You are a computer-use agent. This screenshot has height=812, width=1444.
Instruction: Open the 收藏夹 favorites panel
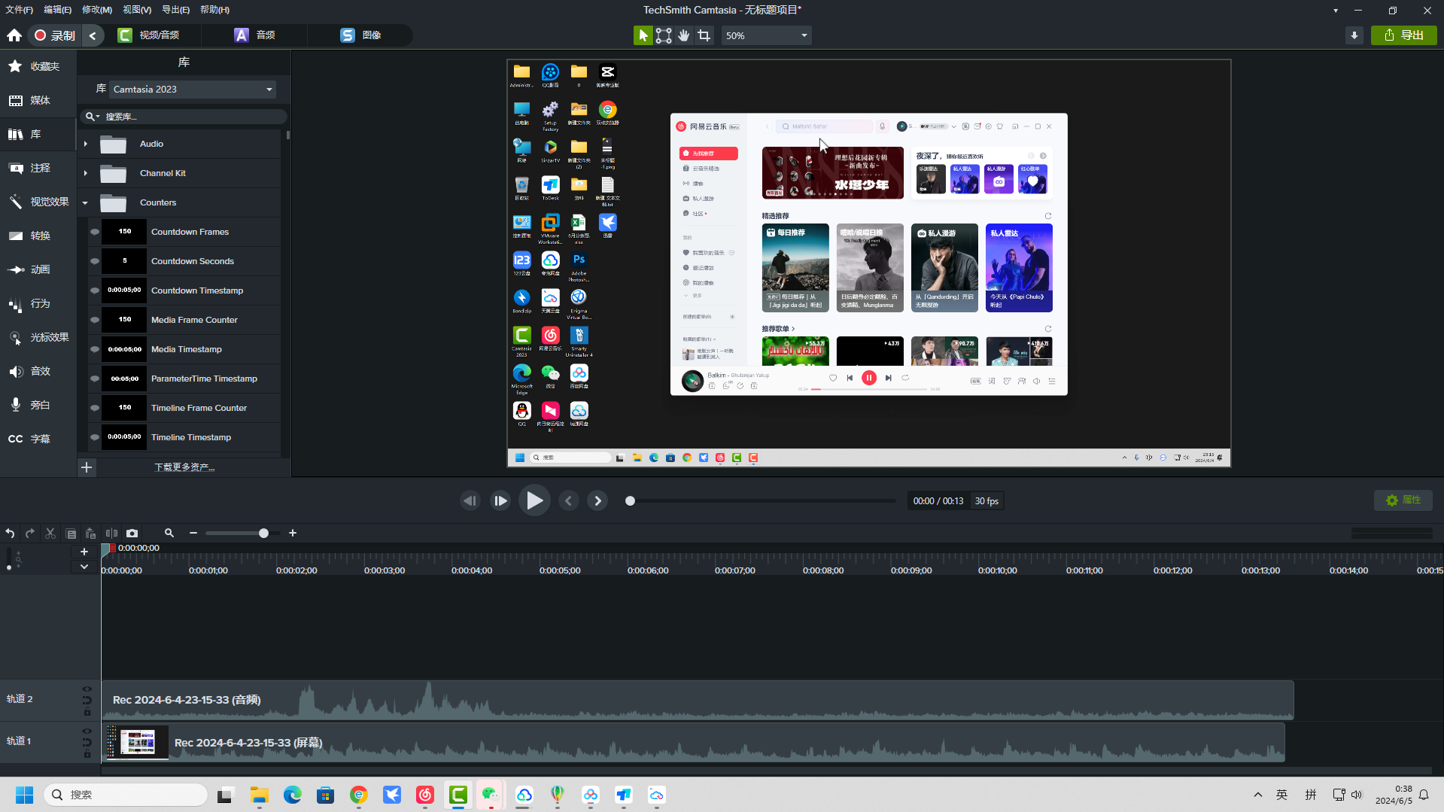point(38,66)
